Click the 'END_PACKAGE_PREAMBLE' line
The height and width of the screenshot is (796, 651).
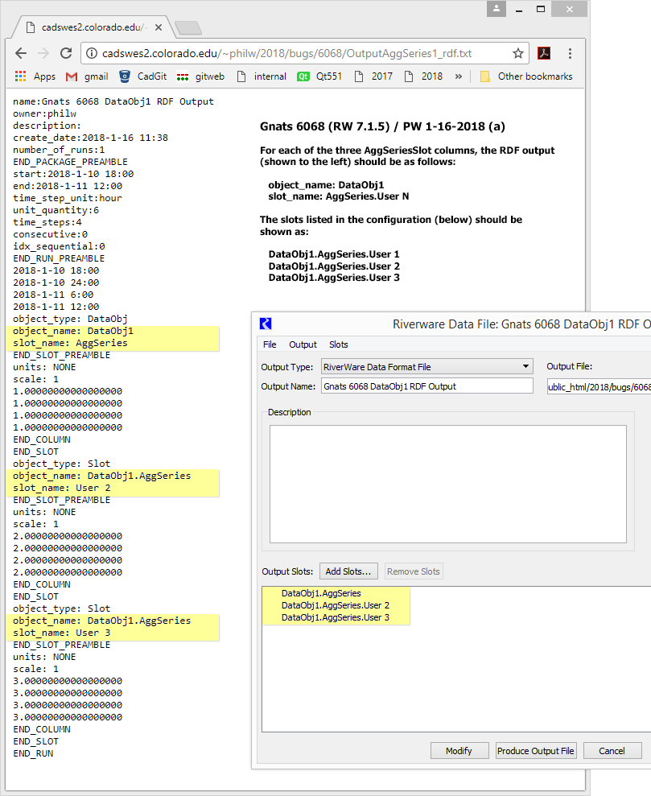click(x=71, y=162)
